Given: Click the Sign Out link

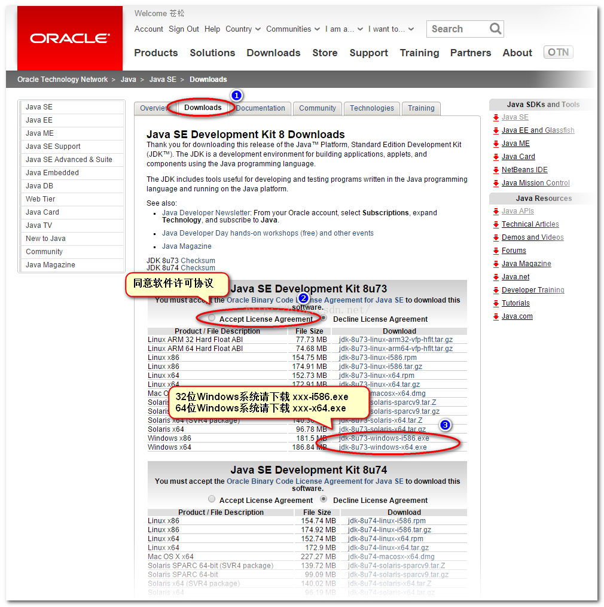Looking at the screenshot, I should point(184,29).
